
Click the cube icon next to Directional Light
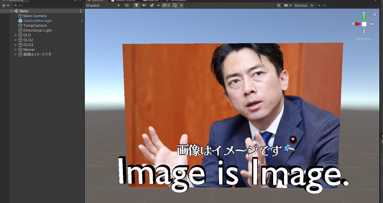click(x=20, y=30)
